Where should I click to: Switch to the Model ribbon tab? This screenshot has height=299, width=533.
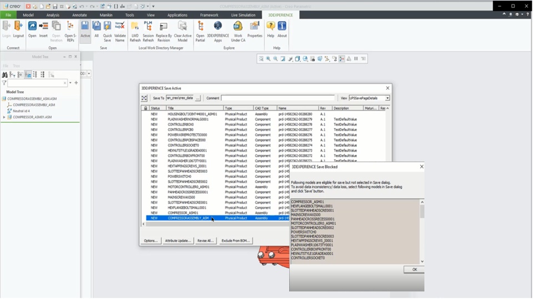(x=28, y=15)
